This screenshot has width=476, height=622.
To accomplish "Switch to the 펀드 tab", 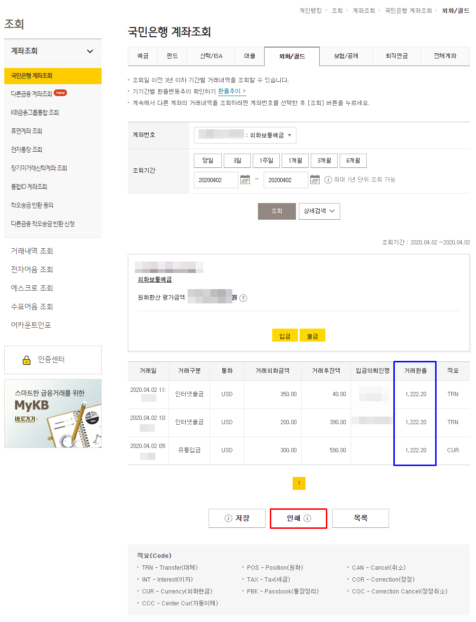I will pos(172,56).
